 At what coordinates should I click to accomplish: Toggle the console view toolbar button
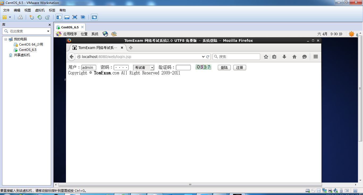[x=94, y=17]
